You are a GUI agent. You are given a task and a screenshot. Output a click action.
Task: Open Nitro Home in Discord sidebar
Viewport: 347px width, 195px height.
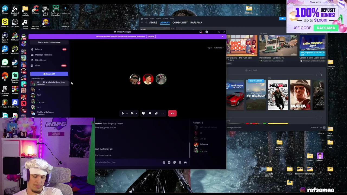click(49, 60)
